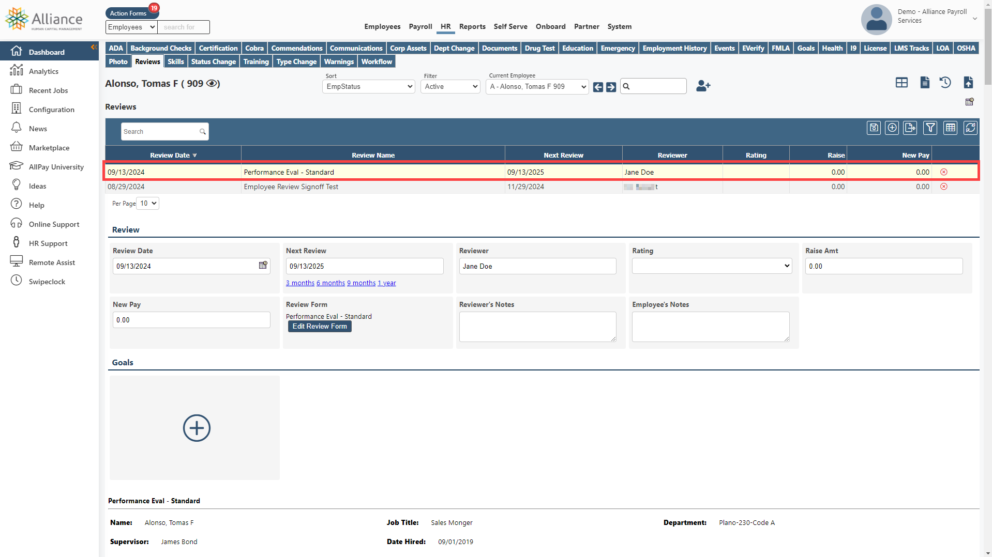
Task: Click the New Pay field
Action: (x=191, y=320)
